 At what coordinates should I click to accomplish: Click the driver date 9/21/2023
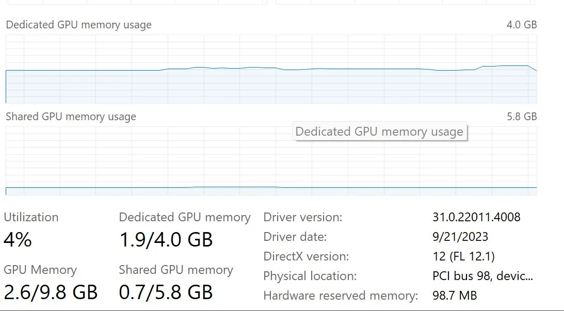460,237
